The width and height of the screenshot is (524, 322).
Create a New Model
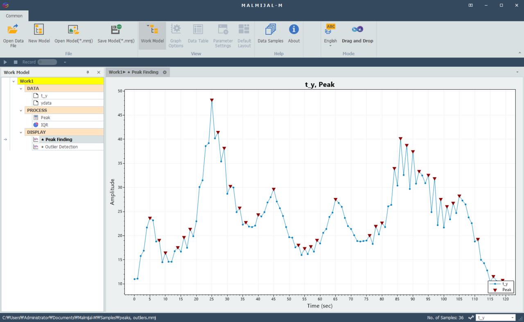point(39,34)
